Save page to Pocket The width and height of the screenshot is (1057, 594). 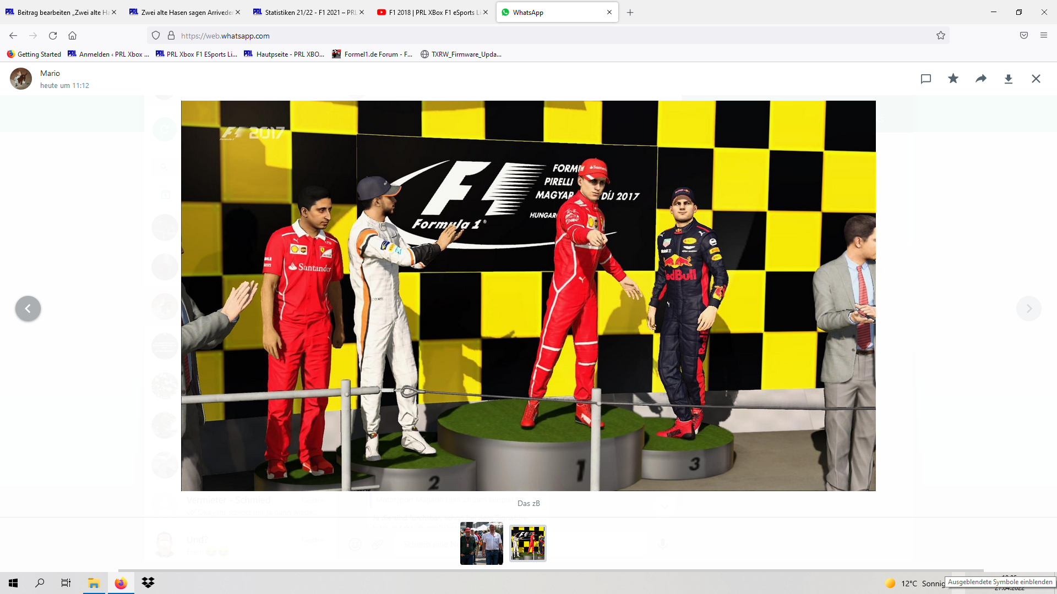[x=1024, y=36]
